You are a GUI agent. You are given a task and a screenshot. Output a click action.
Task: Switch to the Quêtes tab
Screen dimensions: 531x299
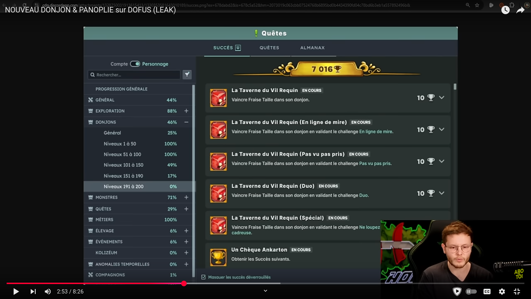pos(269,48)
